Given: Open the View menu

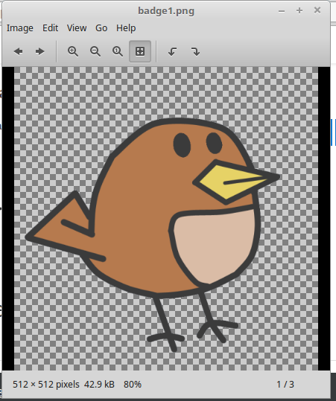Looking at the screenshot, I should [x=77, y=28].
